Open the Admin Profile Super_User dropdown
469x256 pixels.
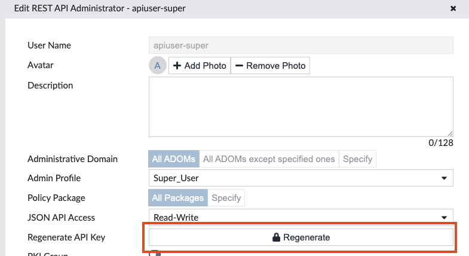(x=301, y=178)
